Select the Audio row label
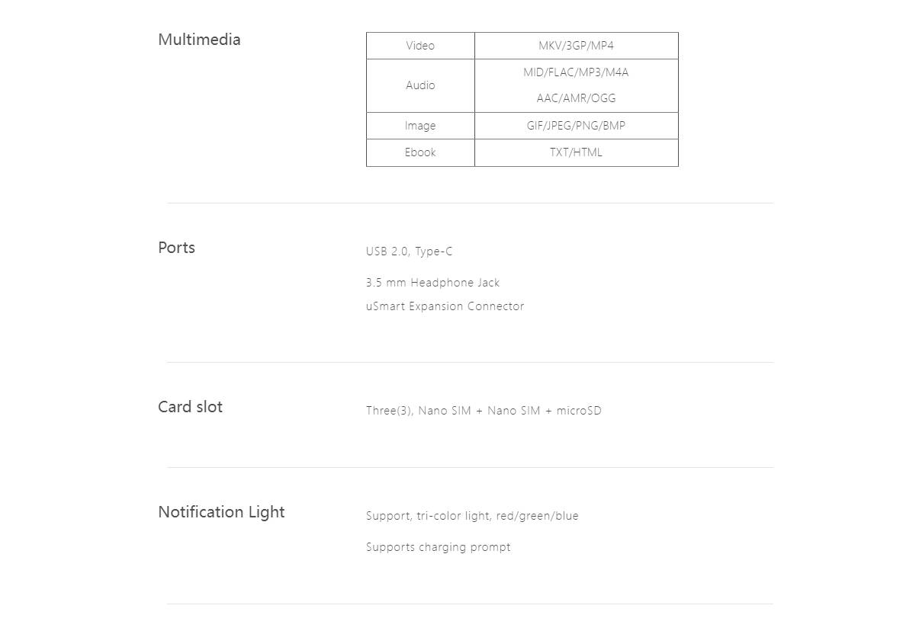The height and width of the screenshot is (618, 916). 420,85
